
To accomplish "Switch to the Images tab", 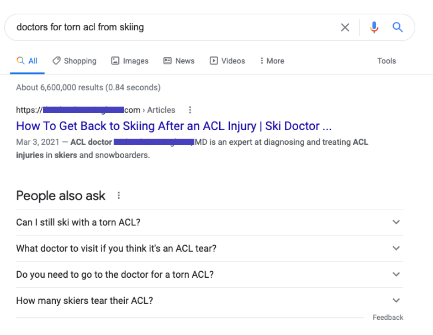I will point(130,61).
